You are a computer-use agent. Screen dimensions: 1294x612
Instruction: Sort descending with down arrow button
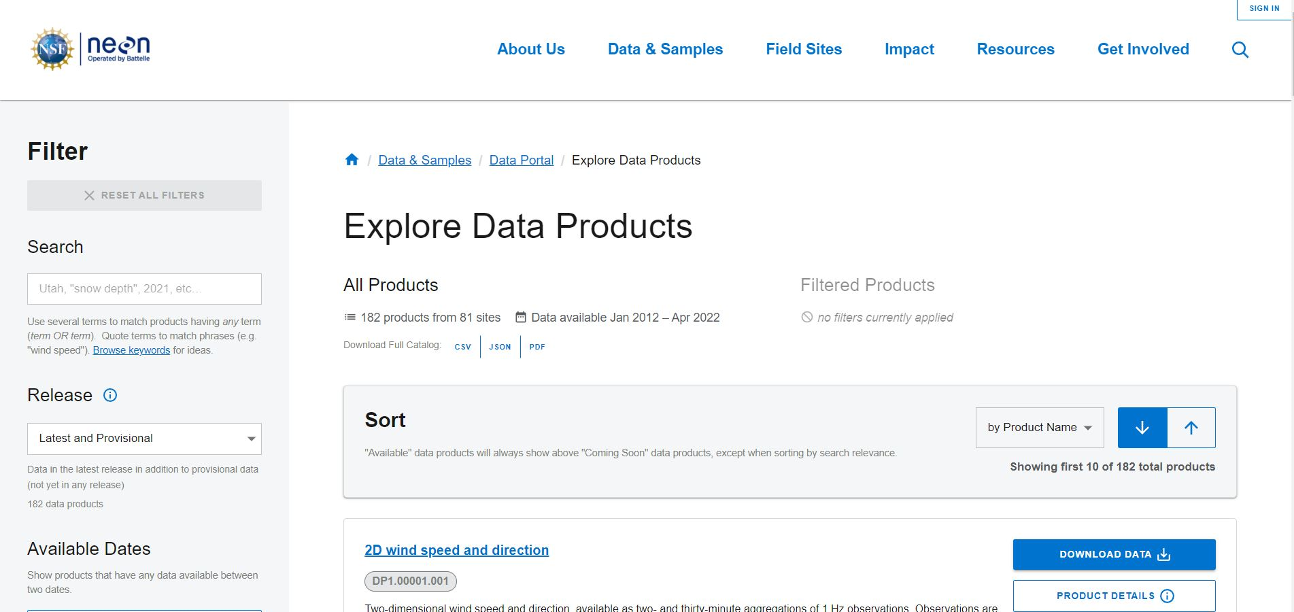[1142, 428]
